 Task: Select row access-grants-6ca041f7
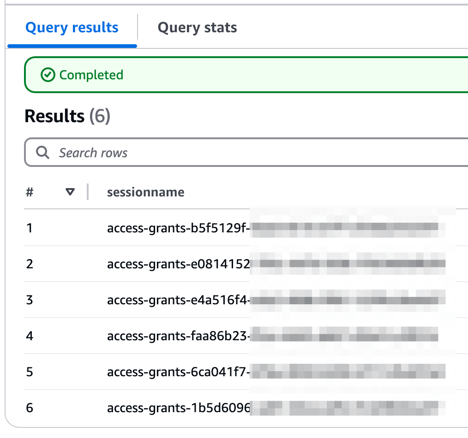tap(246, 372)
